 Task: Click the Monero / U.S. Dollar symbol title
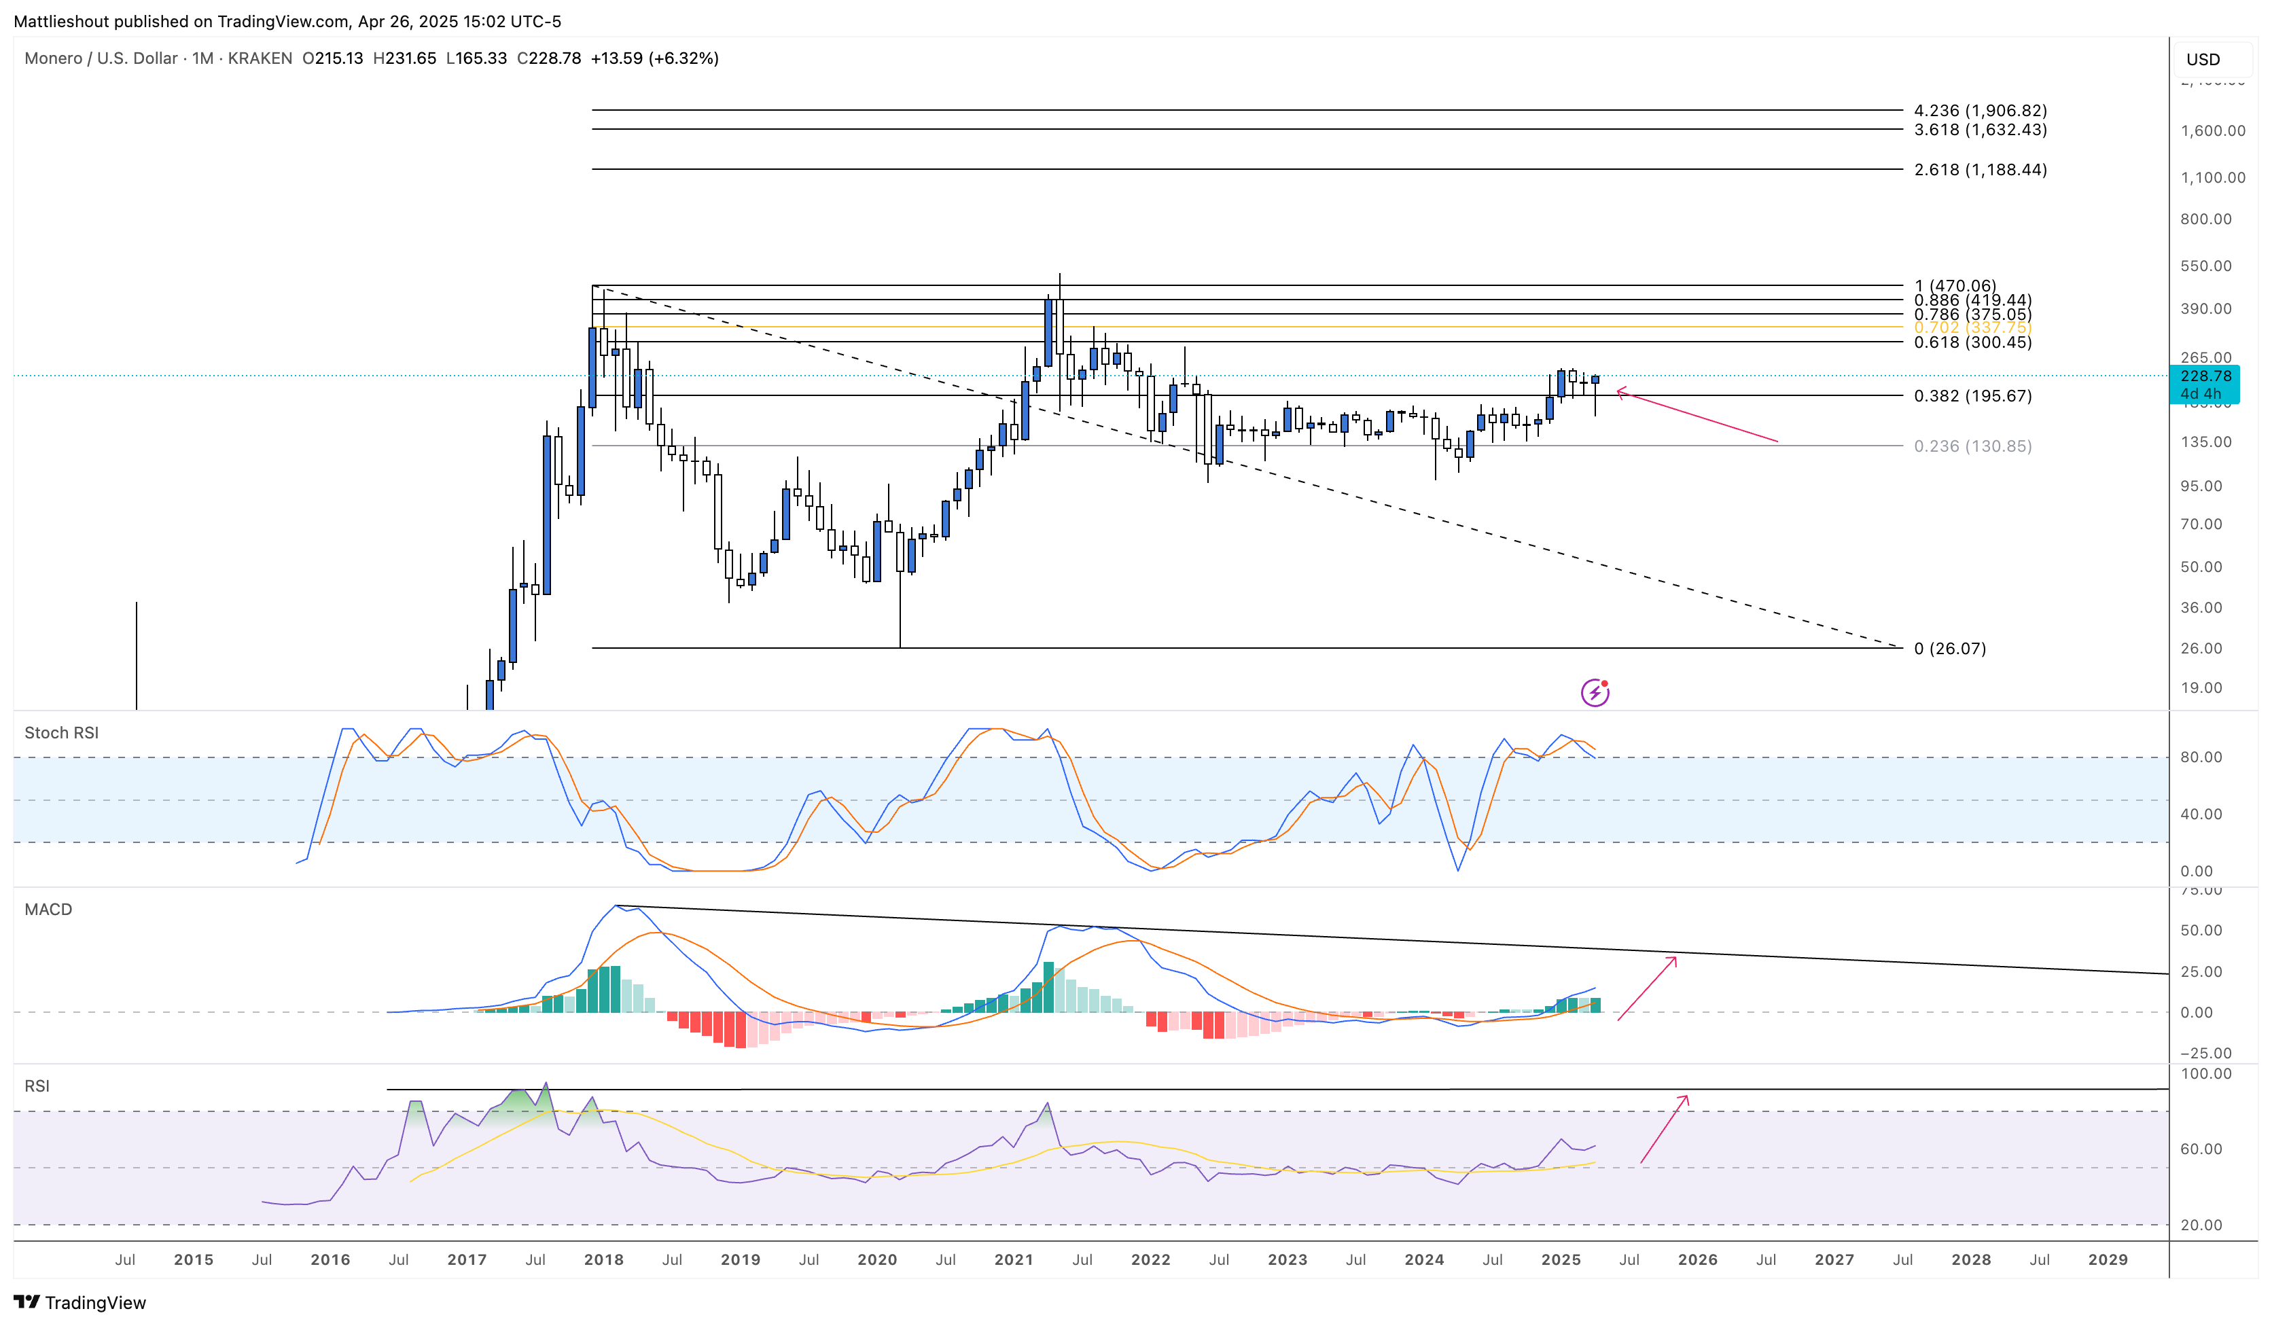[x=101, y=58]
